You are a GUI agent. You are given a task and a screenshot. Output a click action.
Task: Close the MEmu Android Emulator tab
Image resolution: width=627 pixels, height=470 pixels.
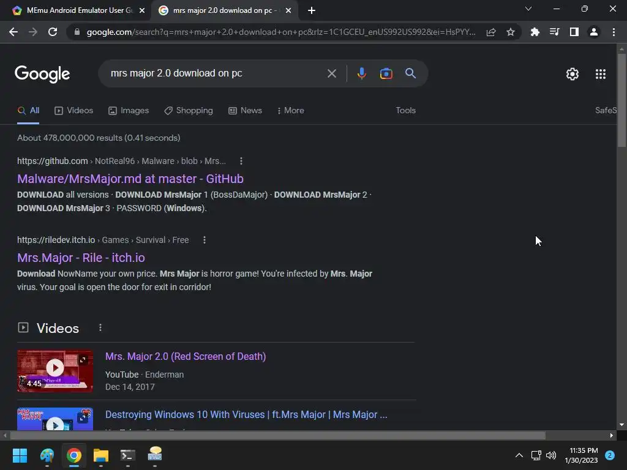(142, 10)
